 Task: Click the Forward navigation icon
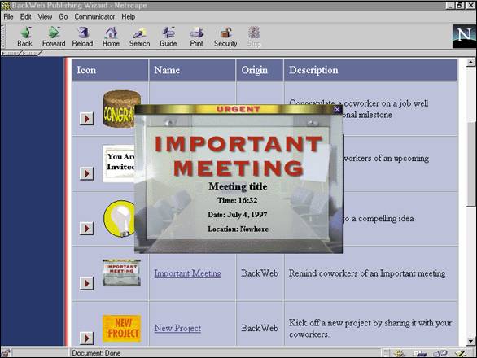click(54, 37)
